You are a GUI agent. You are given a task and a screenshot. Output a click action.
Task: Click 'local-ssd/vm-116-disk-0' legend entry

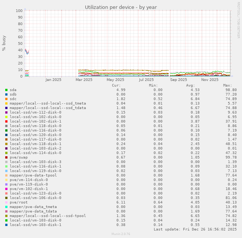tap(36, 130)
